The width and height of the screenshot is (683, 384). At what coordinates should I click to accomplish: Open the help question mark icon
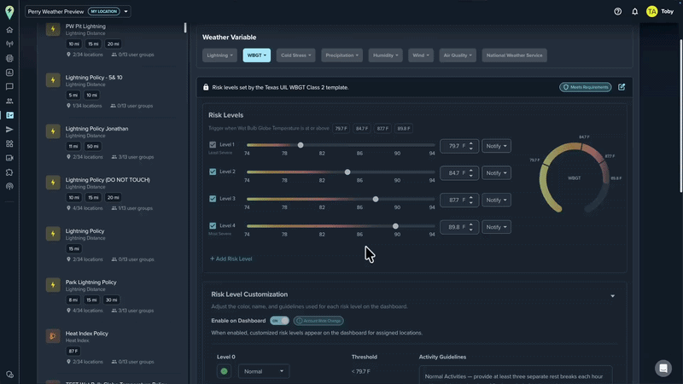tap(617, 12)
